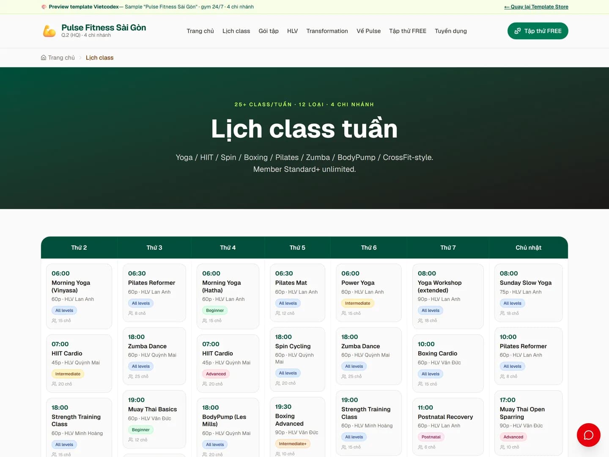The image size is (609, 457).
Task: Click 06:30 time on Pilates Mat card
Action: [284, 273]
